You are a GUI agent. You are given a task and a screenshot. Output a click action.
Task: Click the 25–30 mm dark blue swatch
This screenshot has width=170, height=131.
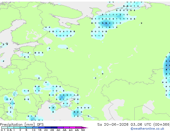tap(54, 128)
